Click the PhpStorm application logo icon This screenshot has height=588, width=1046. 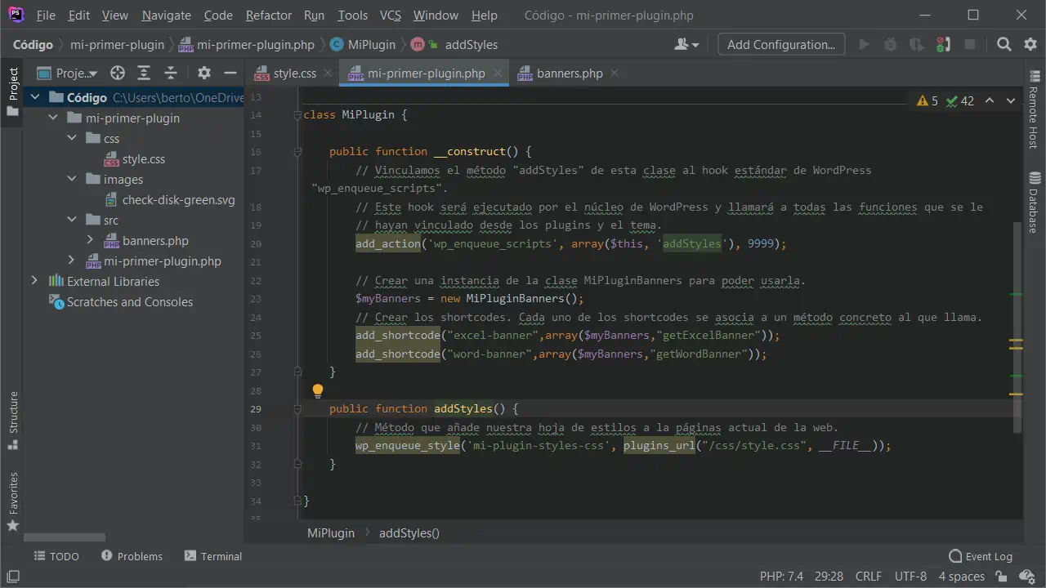(x=16, y=15)
